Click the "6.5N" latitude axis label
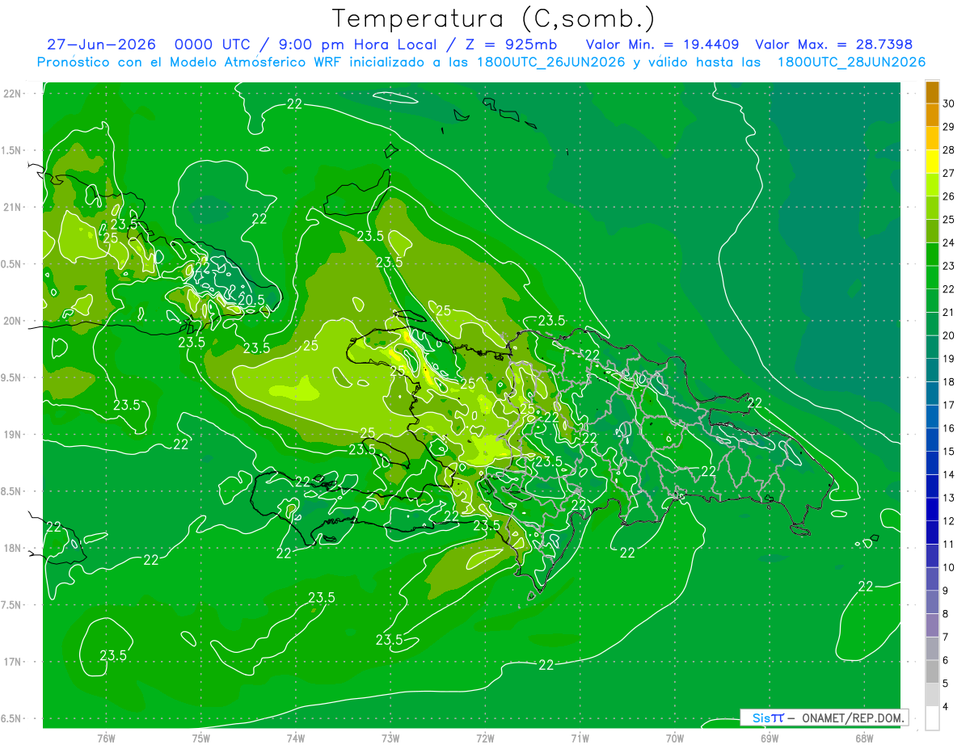 tap(12, 719)
